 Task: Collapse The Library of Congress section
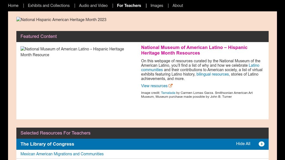[47, 144]
